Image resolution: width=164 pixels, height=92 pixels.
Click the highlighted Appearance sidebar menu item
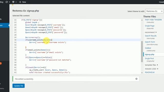5,25
